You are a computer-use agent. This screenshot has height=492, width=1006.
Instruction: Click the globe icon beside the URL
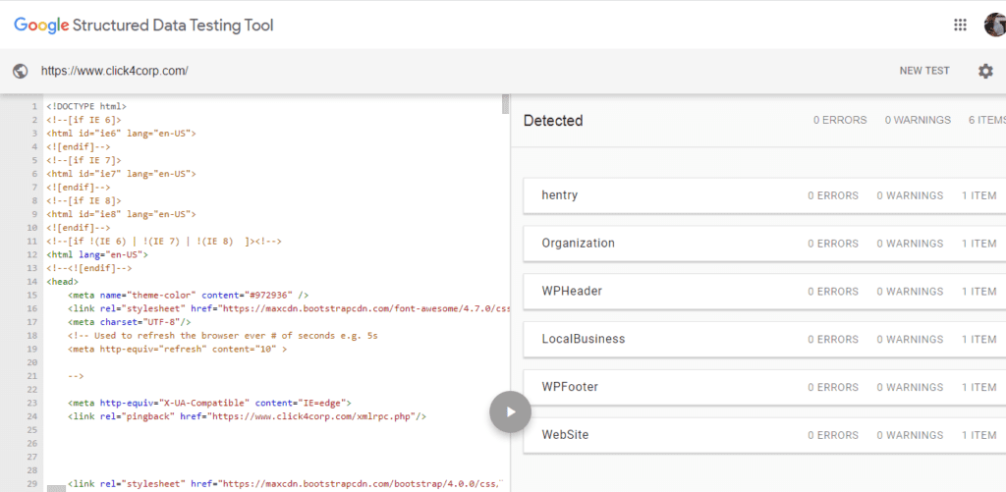coord(21,72)
